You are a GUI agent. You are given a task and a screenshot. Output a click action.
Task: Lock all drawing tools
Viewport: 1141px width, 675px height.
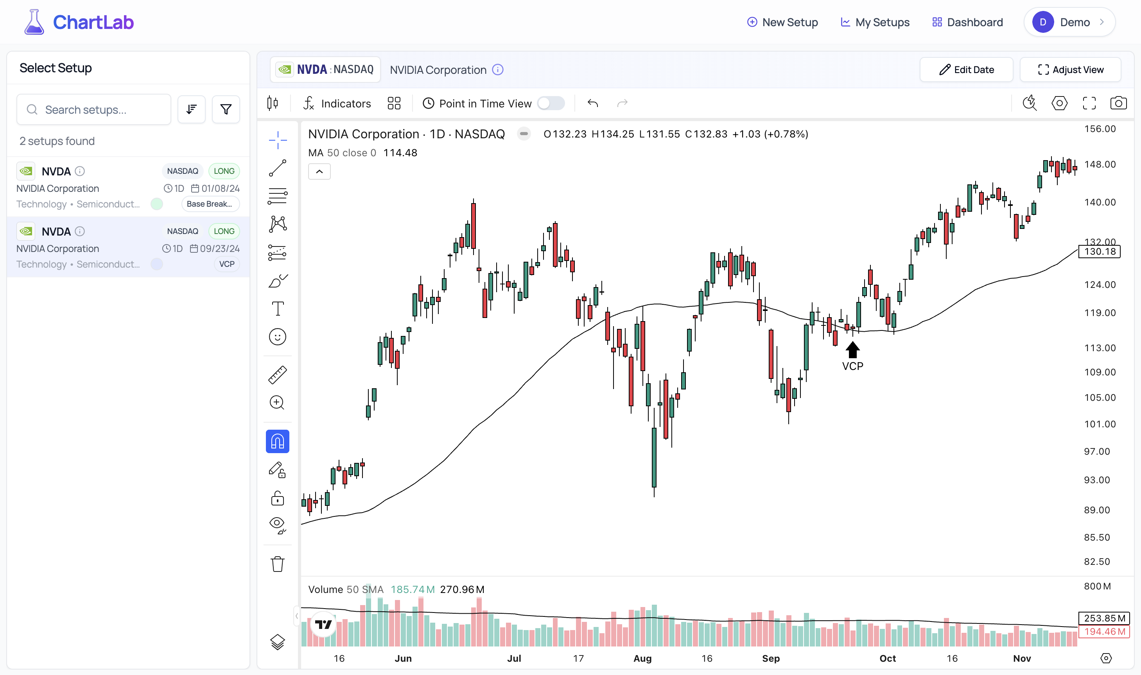tap(277, 498)
